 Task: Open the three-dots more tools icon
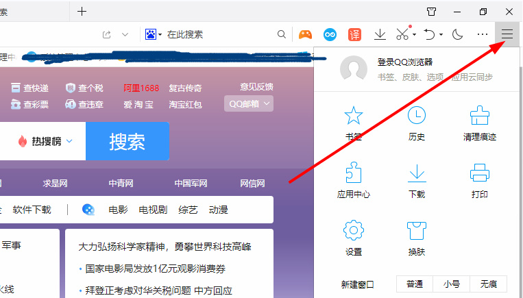[483, 34]
